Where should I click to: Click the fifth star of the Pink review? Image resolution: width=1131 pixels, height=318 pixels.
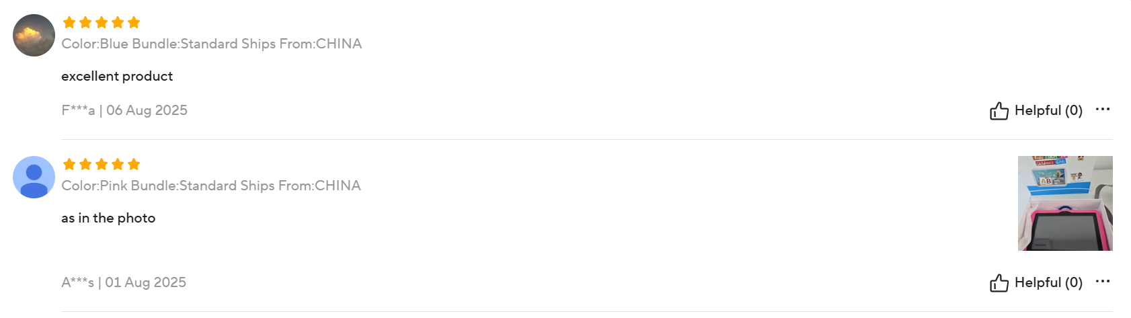134,164
